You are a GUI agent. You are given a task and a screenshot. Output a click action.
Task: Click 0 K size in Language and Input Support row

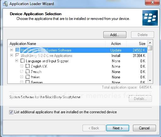pos(143,61)
